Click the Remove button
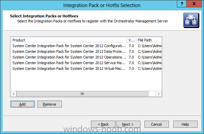This screenshot has width=204, height=134. coord(49,104)
